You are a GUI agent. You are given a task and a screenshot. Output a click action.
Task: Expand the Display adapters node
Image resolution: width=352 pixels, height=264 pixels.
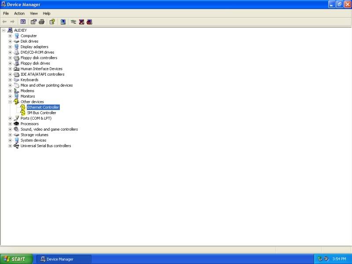(x=10, y=47)
